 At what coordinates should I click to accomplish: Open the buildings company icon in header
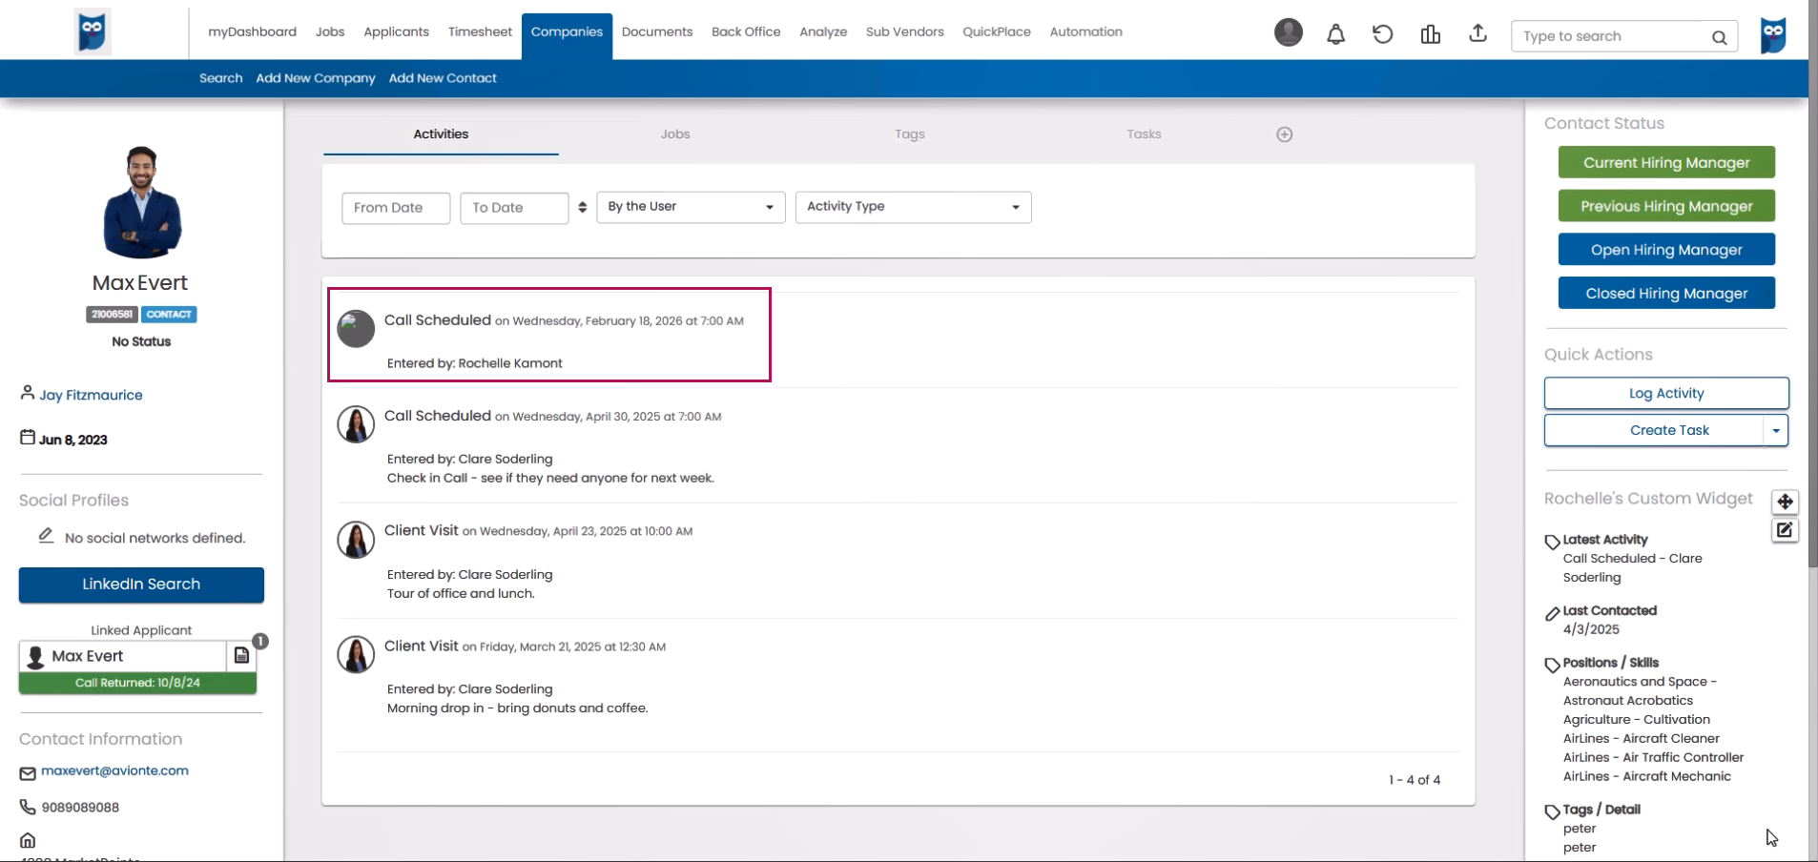[1430, 34]
